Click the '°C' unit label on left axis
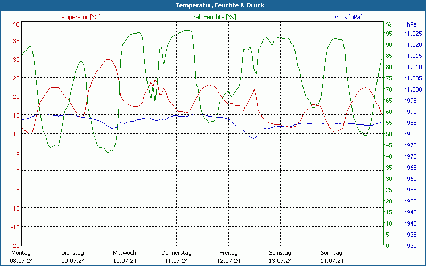The image size is (426, 266). [x=17, y=24]
